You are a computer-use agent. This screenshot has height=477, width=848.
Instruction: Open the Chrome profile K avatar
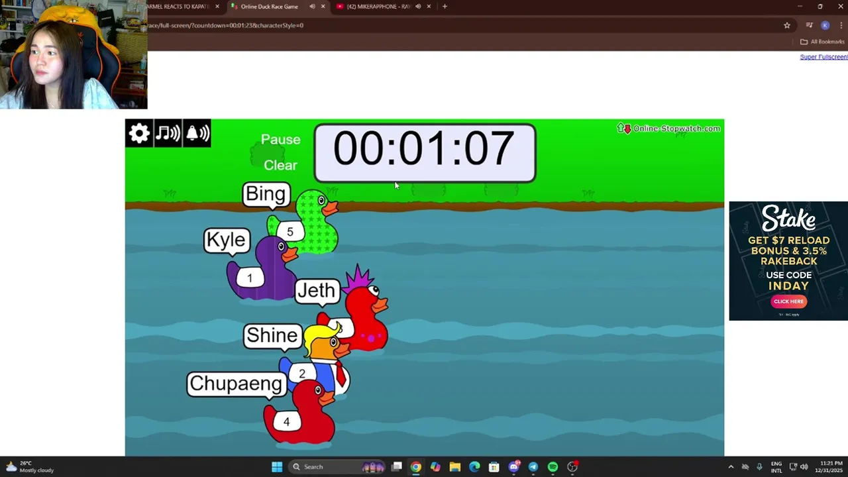point(825,25)
